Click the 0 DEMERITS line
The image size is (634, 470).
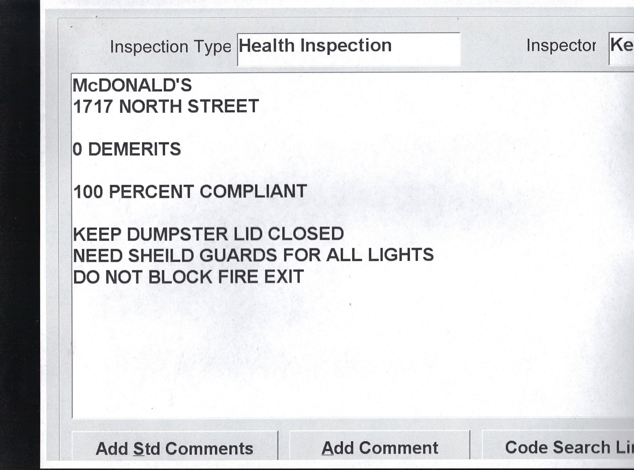click(x=127, y=149)
